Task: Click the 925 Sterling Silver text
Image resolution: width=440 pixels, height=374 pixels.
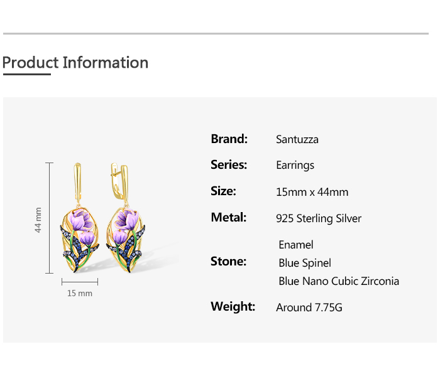Action: coord(319,218)
